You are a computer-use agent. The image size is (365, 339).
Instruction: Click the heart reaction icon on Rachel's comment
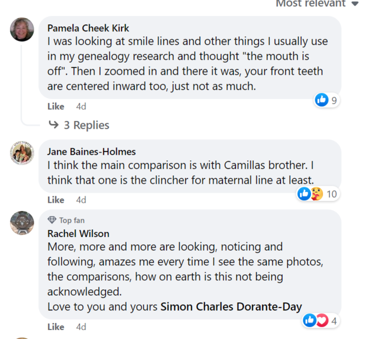[322, 321]
